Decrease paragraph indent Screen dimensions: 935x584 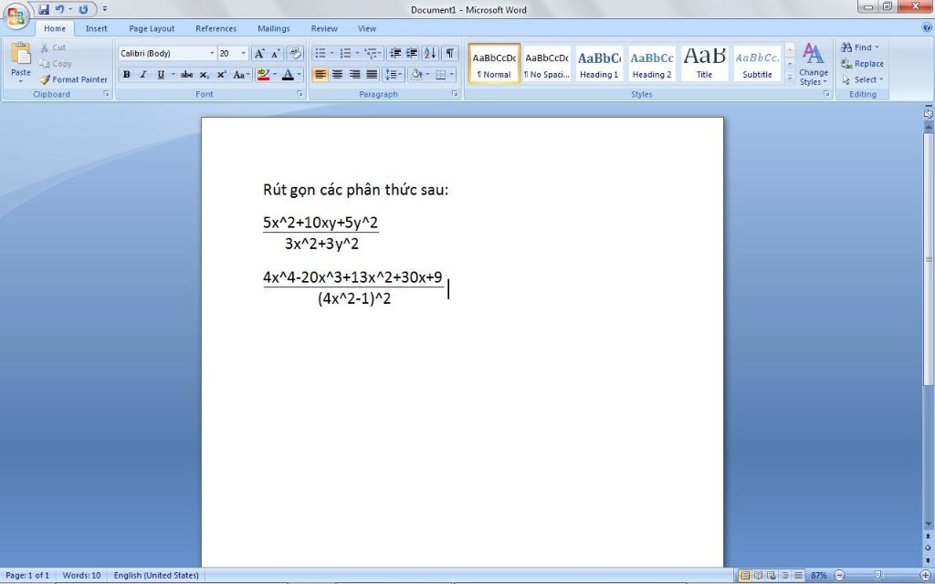[394, 54]
